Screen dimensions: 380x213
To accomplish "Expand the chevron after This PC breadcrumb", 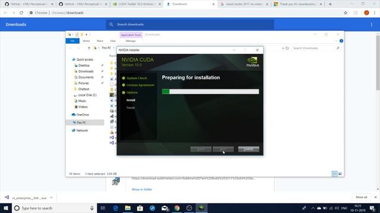I will pos(113,48).
